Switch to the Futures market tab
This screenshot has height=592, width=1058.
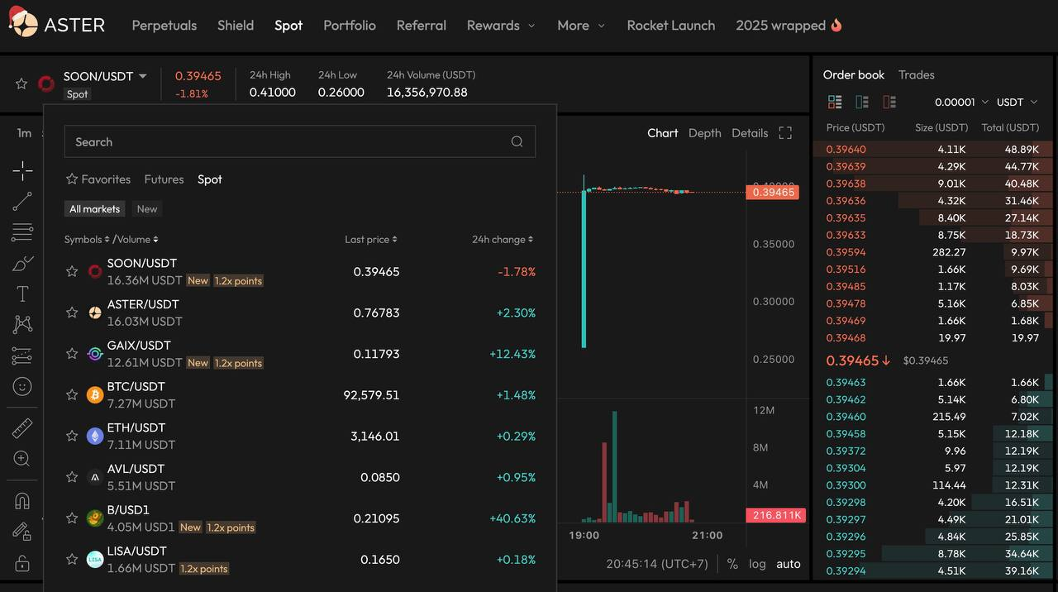(164, 179)
